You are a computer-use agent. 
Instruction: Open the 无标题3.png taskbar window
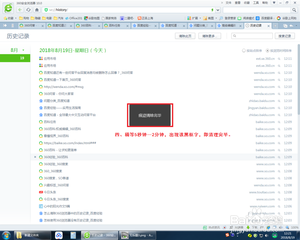pyautogui.click(x=137, y=235)
